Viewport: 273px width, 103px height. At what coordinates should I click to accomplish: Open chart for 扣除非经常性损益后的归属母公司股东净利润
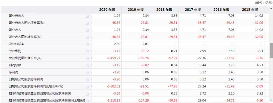click(87, 94)
